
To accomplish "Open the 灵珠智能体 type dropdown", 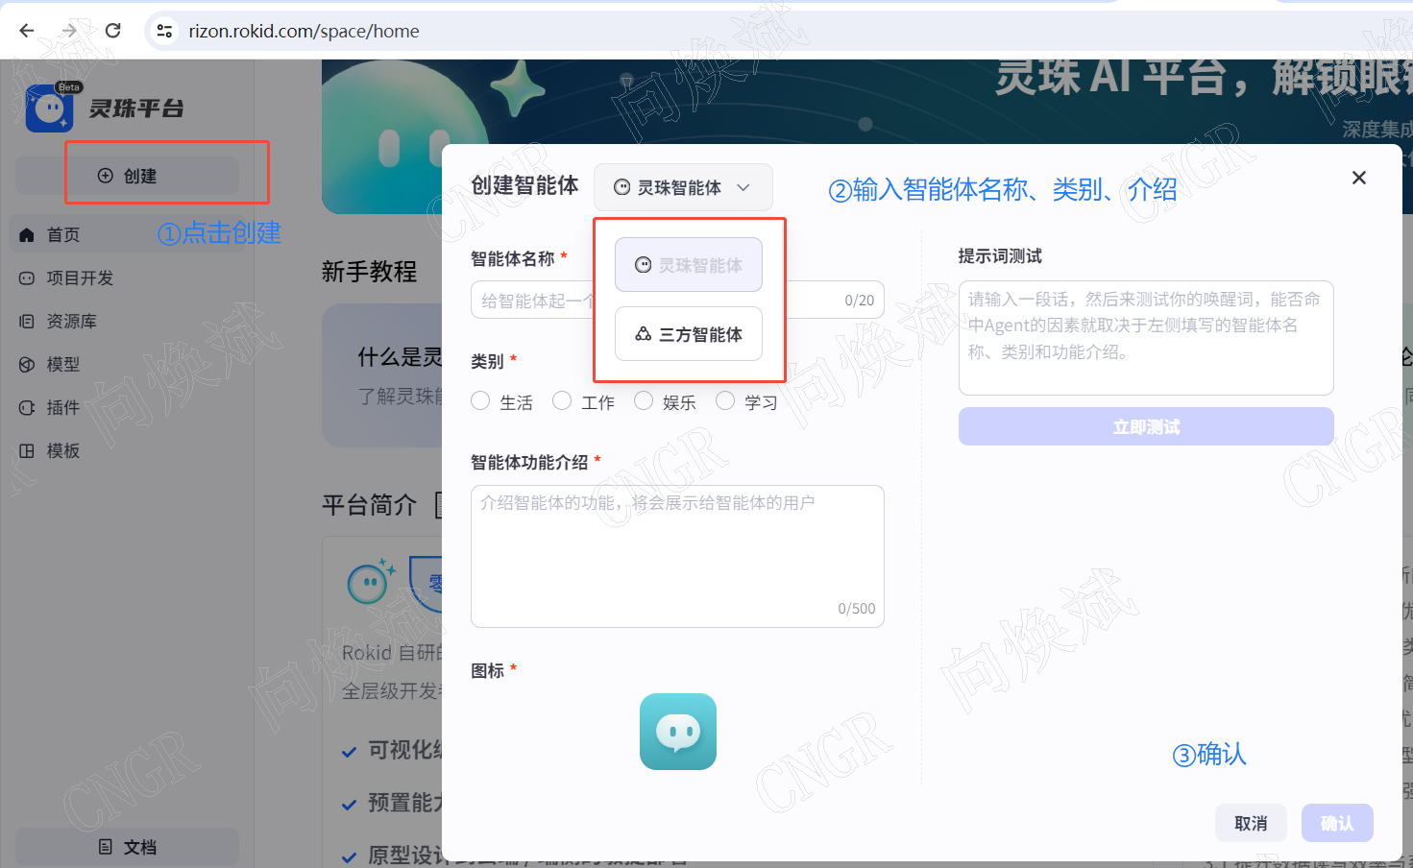I will coord(683,187).
